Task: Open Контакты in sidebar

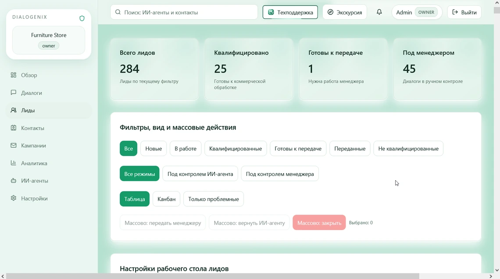Action: click(x=49, y=128)
